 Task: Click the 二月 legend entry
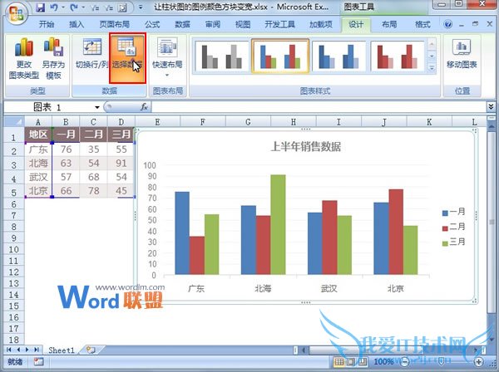coord(453,228)
